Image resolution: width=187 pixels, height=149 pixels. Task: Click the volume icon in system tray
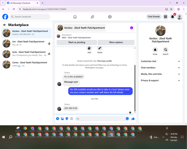click(167, 140)
